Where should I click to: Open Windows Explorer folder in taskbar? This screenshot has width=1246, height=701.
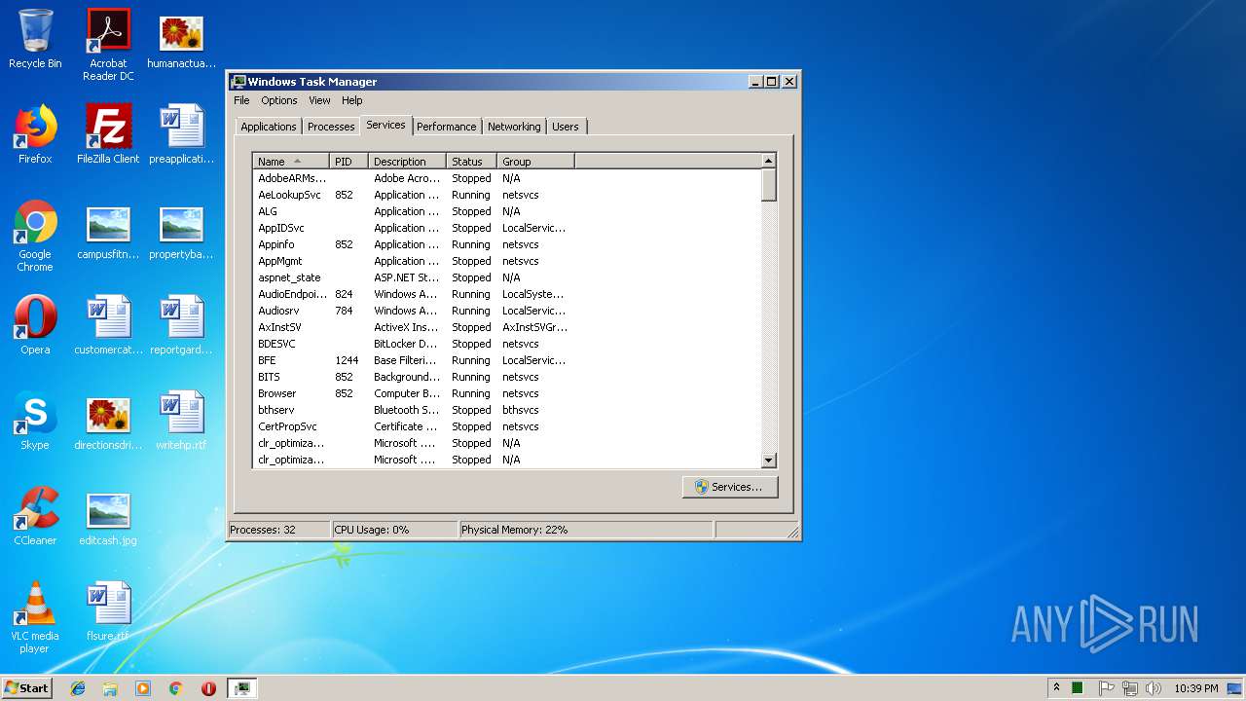pos(110,688)
